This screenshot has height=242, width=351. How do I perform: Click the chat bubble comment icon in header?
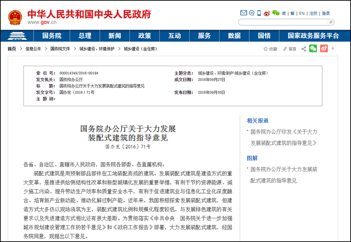pyautogui.click(x=252, y=13)
